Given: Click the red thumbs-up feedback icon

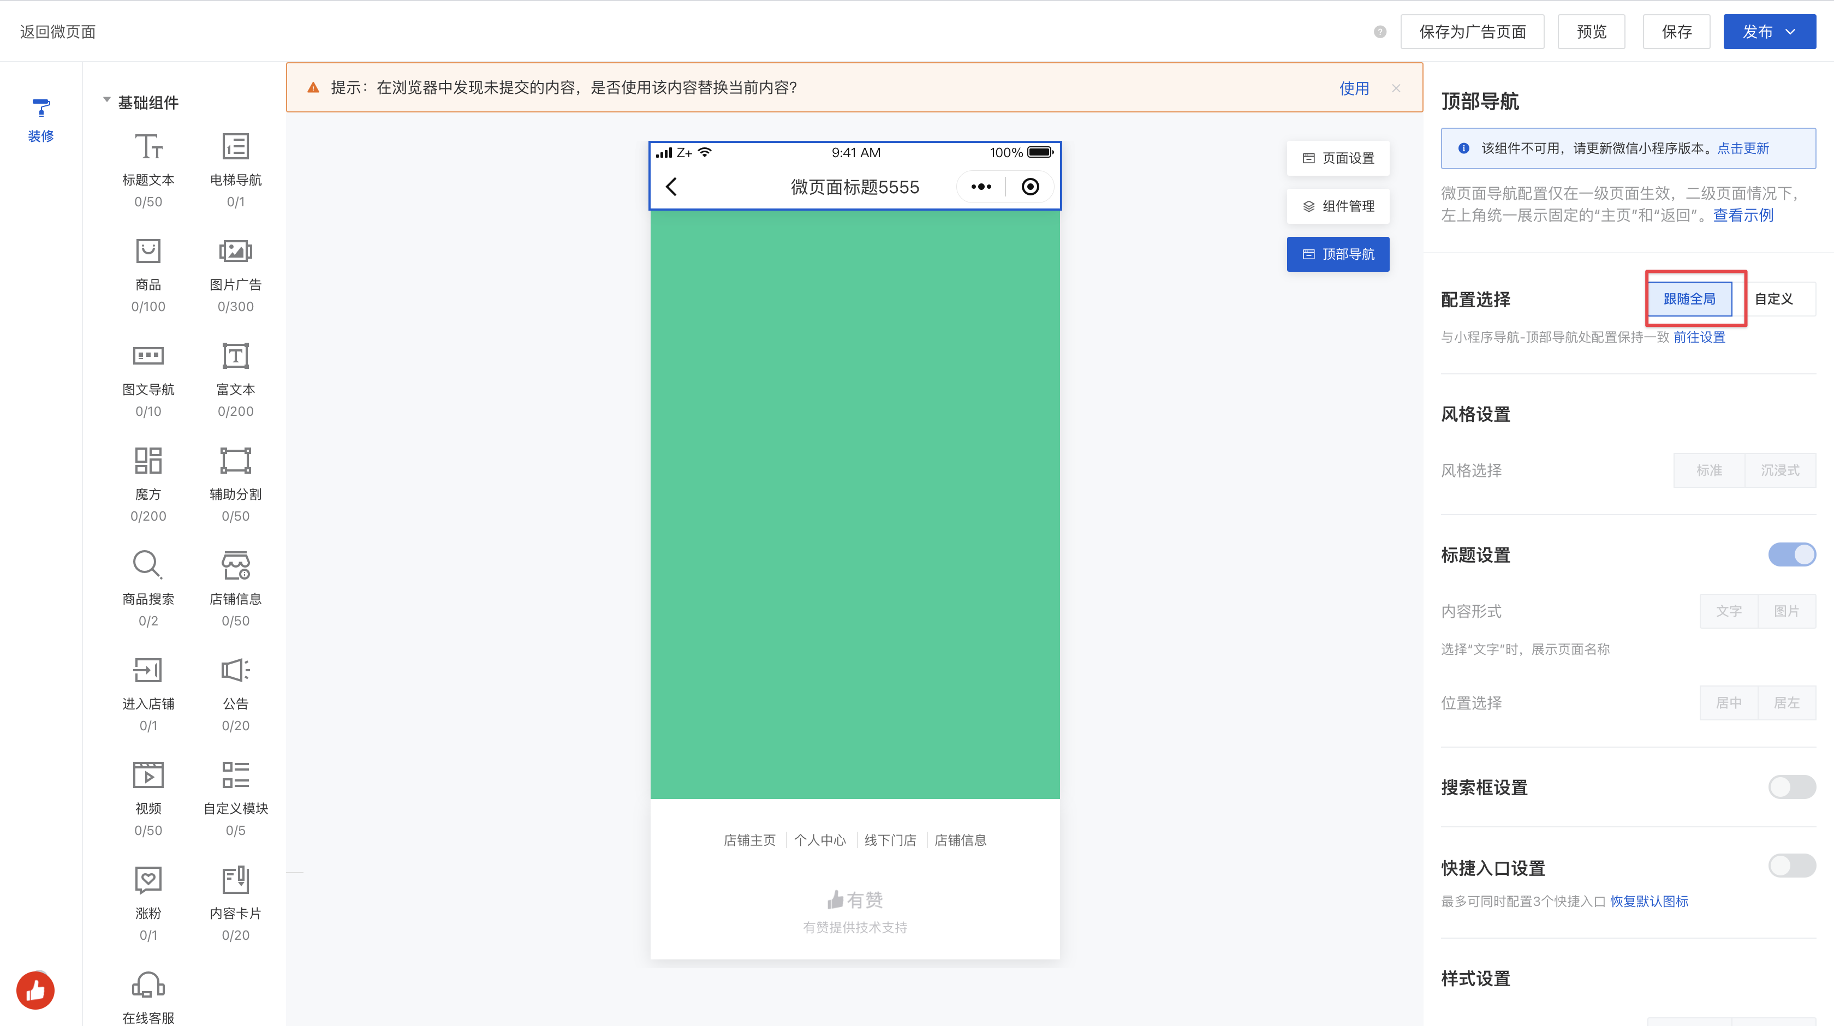Looking at the screenshot, I should tap(35, 989).
